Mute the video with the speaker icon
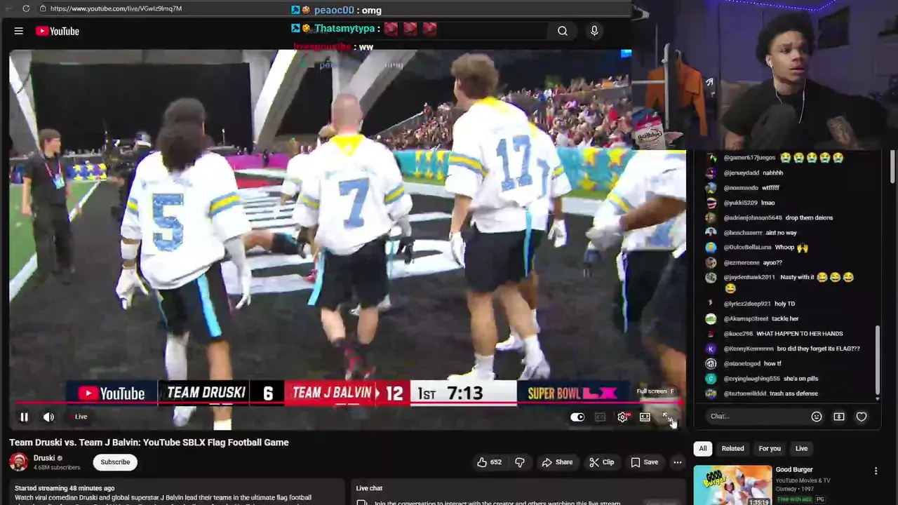 pyautogui.click(x=48, y=417)
